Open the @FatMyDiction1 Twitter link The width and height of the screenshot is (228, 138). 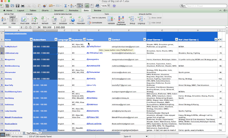click(94, 46)
